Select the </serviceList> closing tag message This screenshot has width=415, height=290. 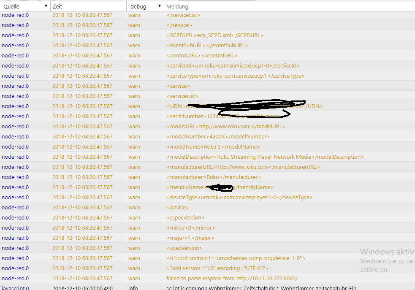183,15
